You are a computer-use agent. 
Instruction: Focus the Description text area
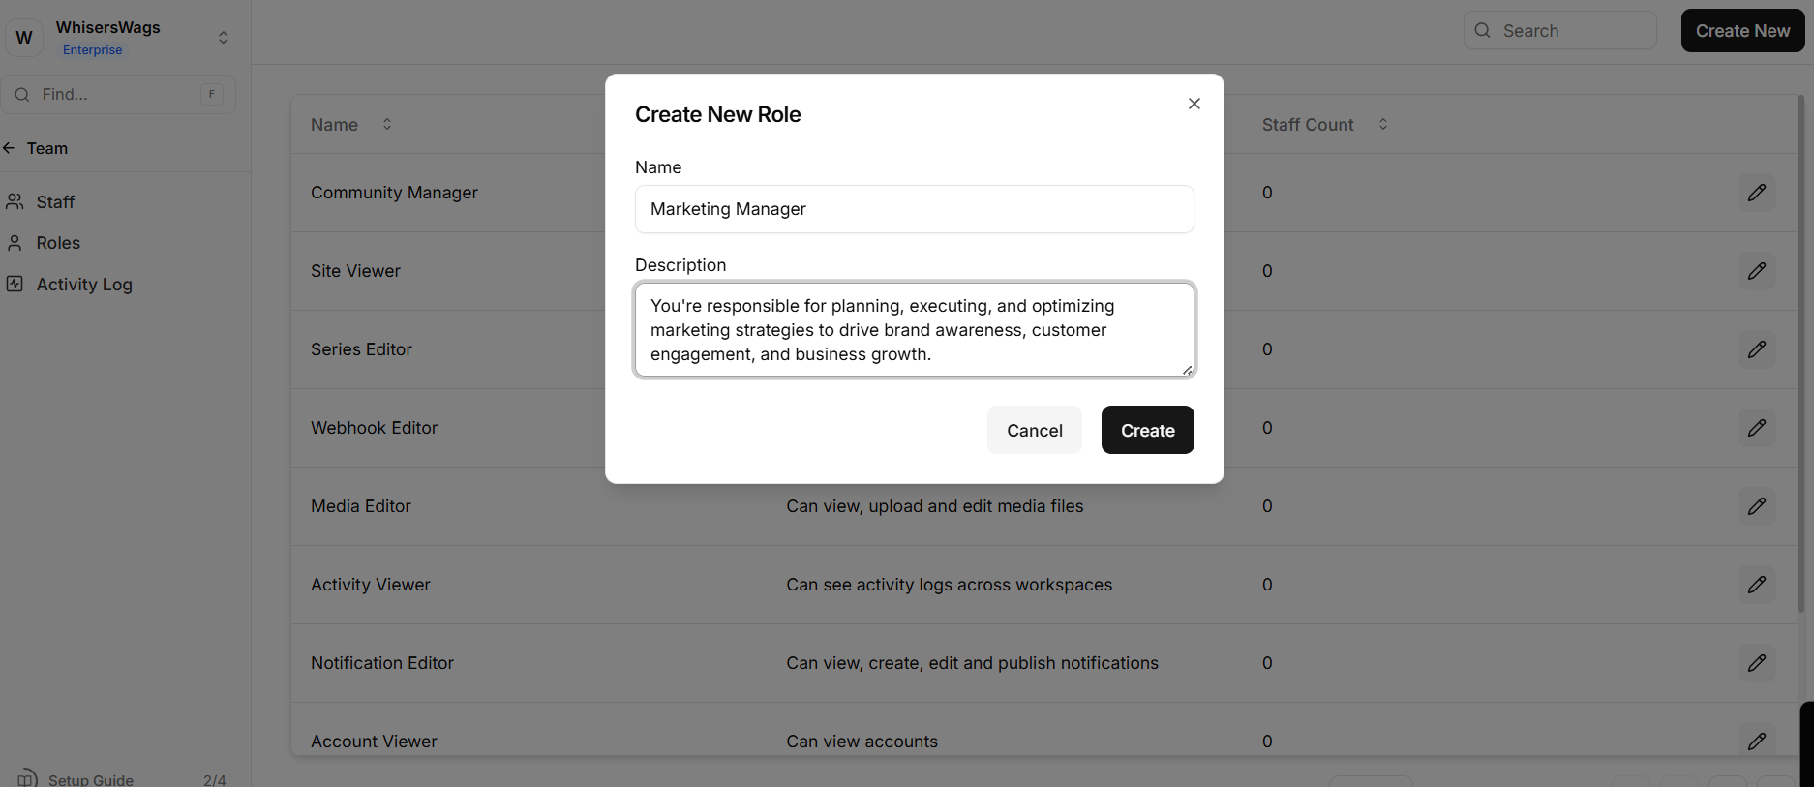pos(914,330)
